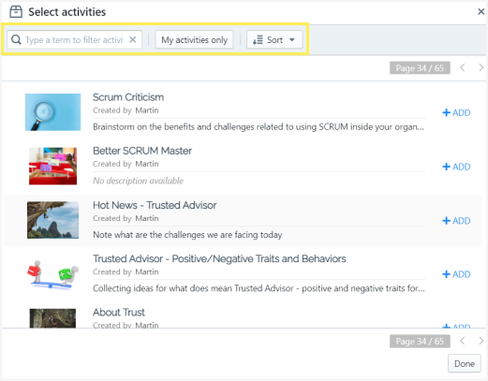Go to previous page using bottom arrow
Image resolution: width=488 pixels, height=381 pixels.
pyautogui.click(x=463, y=341)
